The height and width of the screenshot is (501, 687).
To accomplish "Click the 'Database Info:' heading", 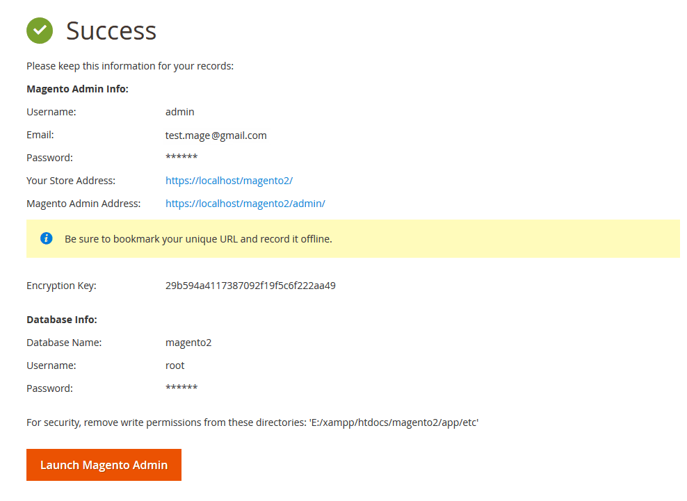I will coord(61,320).
